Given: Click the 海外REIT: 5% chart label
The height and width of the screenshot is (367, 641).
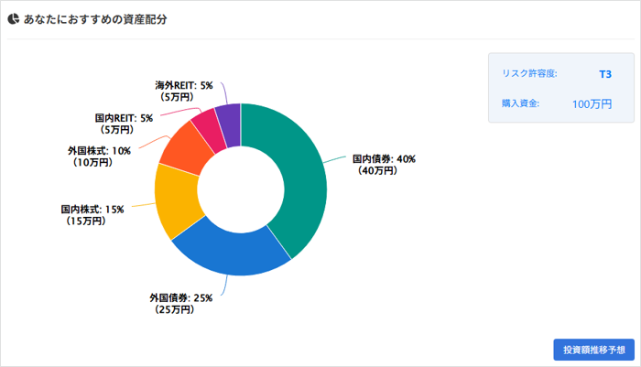Looking at the screenshot, I should pos(184,85).
